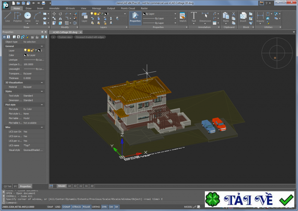Click the Color By Layer swatch in Properties

(25, 55)
